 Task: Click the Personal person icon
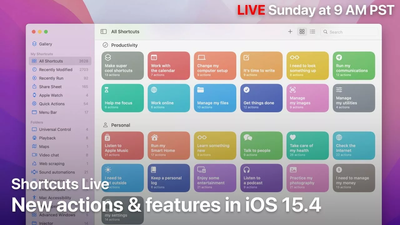click(x=105, y=125)
